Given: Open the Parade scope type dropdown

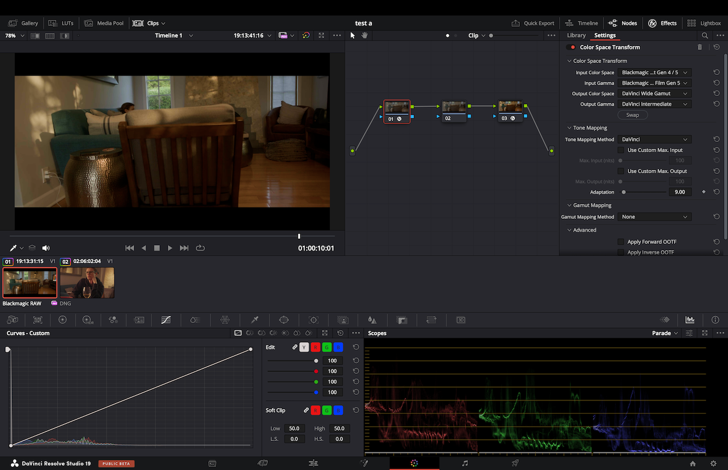Looking at the screenshot, I should (665, 333).
